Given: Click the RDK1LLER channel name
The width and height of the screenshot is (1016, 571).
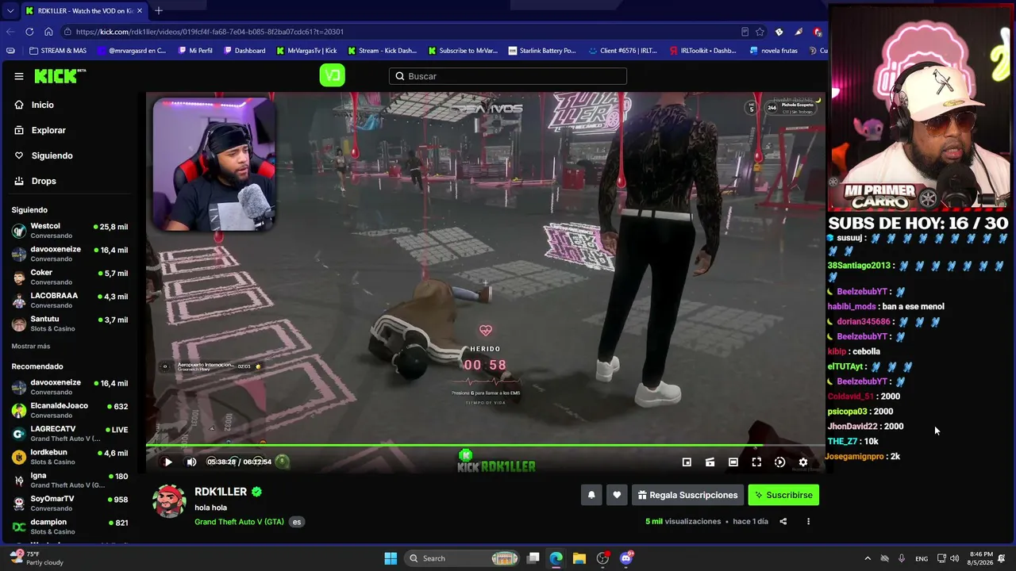Looking at the screenshot, I should tap(221, 492).
